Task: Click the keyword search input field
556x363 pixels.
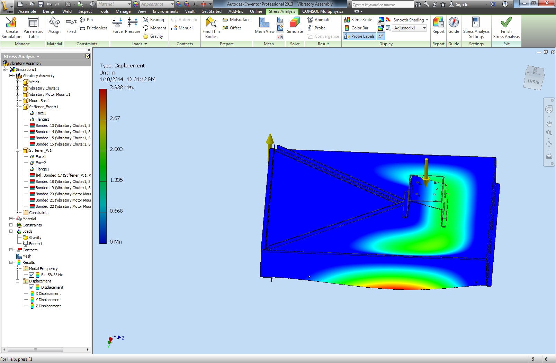Action: point(382,4)
